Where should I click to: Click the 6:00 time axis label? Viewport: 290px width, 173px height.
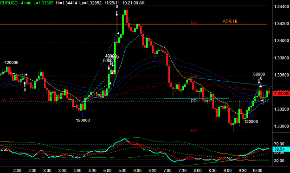pos(137,170)
